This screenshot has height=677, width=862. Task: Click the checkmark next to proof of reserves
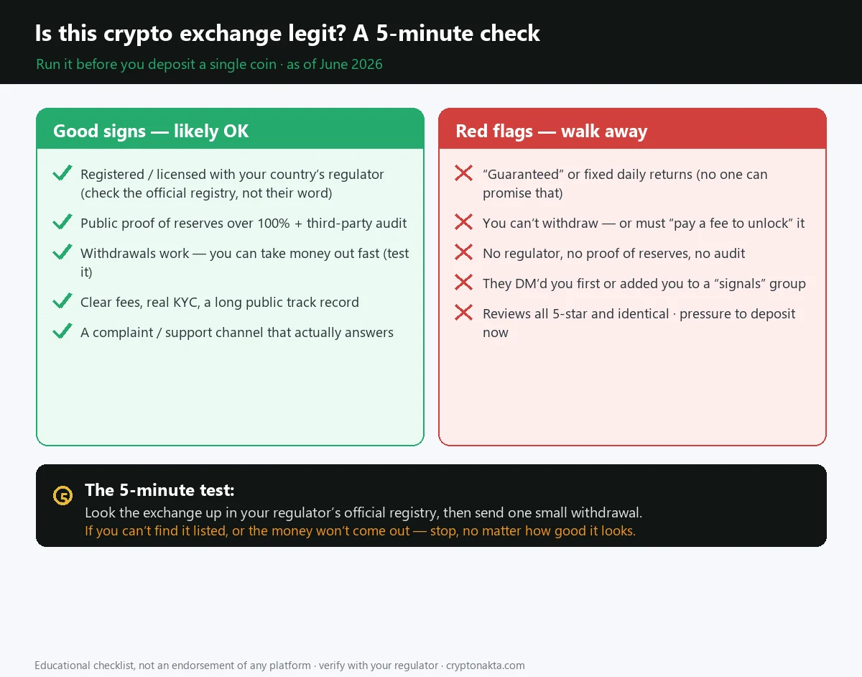(x=62, y=222)
